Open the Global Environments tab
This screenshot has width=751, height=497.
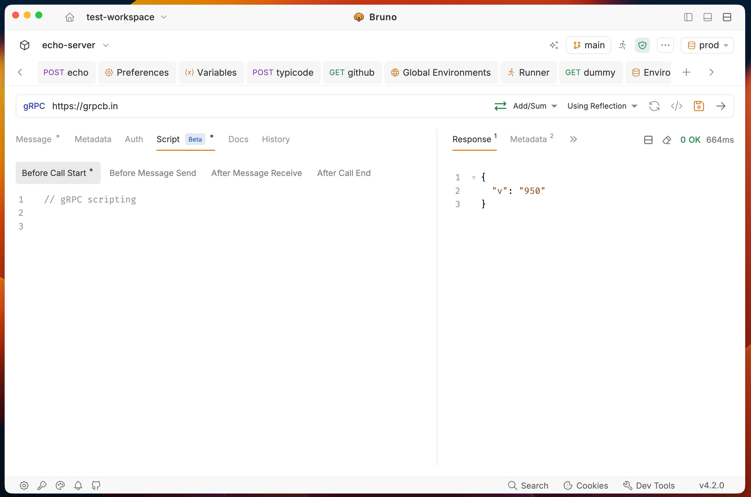click(x=441, y=73)
